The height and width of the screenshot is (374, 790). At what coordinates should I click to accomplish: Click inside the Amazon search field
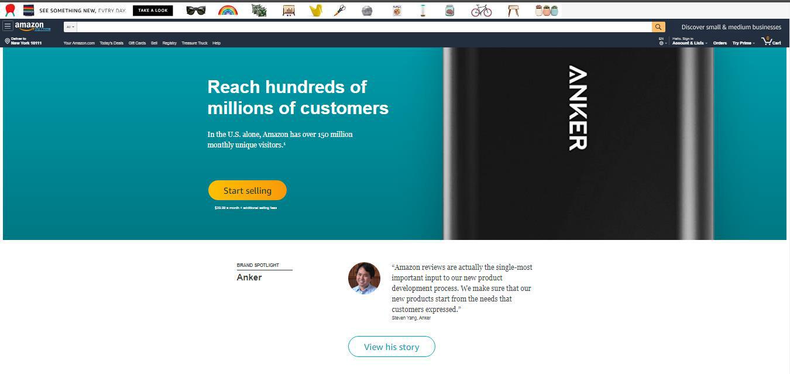[x=364, y=27]
